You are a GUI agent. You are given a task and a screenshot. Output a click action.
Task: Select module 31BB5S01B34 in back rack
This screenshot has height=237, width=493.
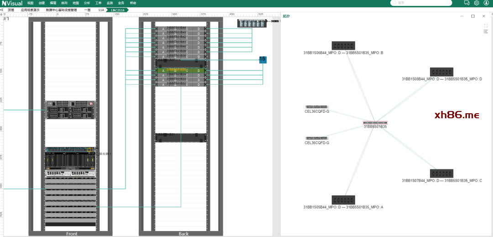pos(181,75)
